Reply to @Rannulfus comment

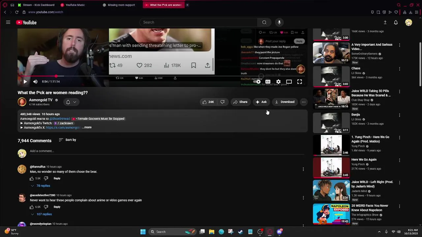(x=57, y=178)
